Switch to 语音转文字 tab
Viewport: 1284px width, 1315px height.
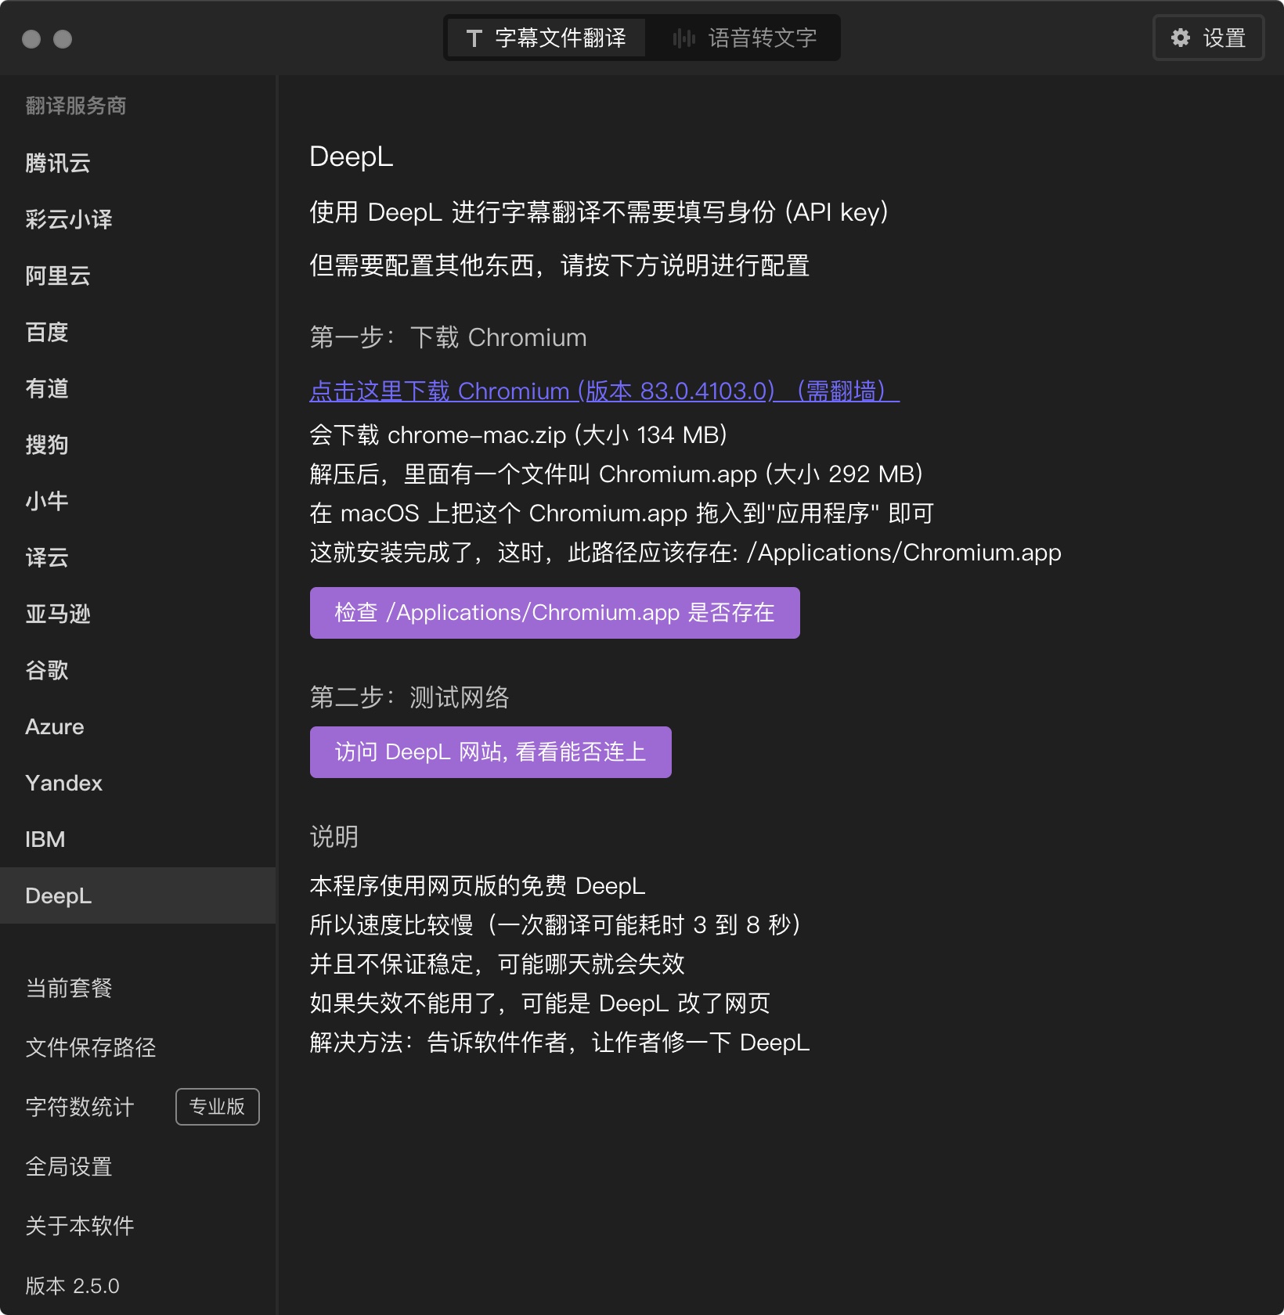coord(744,38)
